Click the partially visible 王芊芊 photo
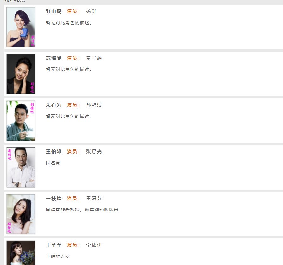The height and width of the screenshot is (265, 283). 21,253
